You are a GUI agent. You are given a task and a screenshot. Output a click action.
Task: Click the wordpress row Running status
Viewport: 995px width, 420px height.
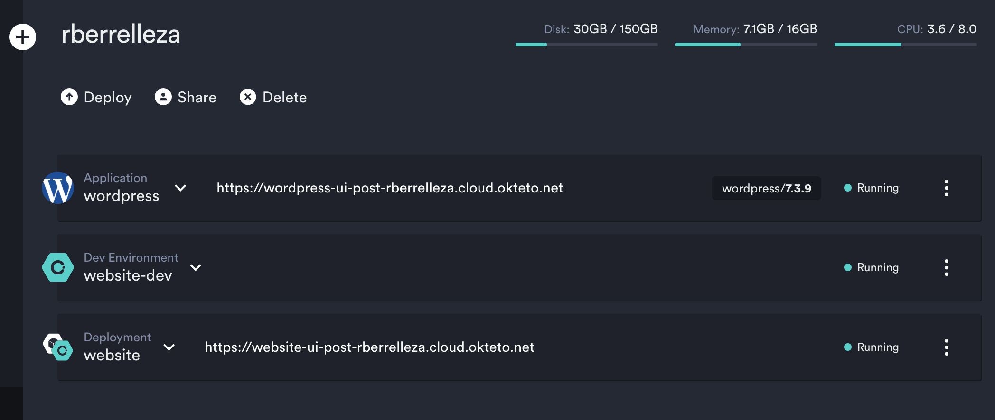click(872, 188)
